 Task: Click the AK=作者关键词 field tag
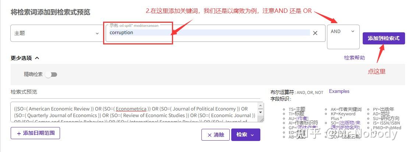346,109
